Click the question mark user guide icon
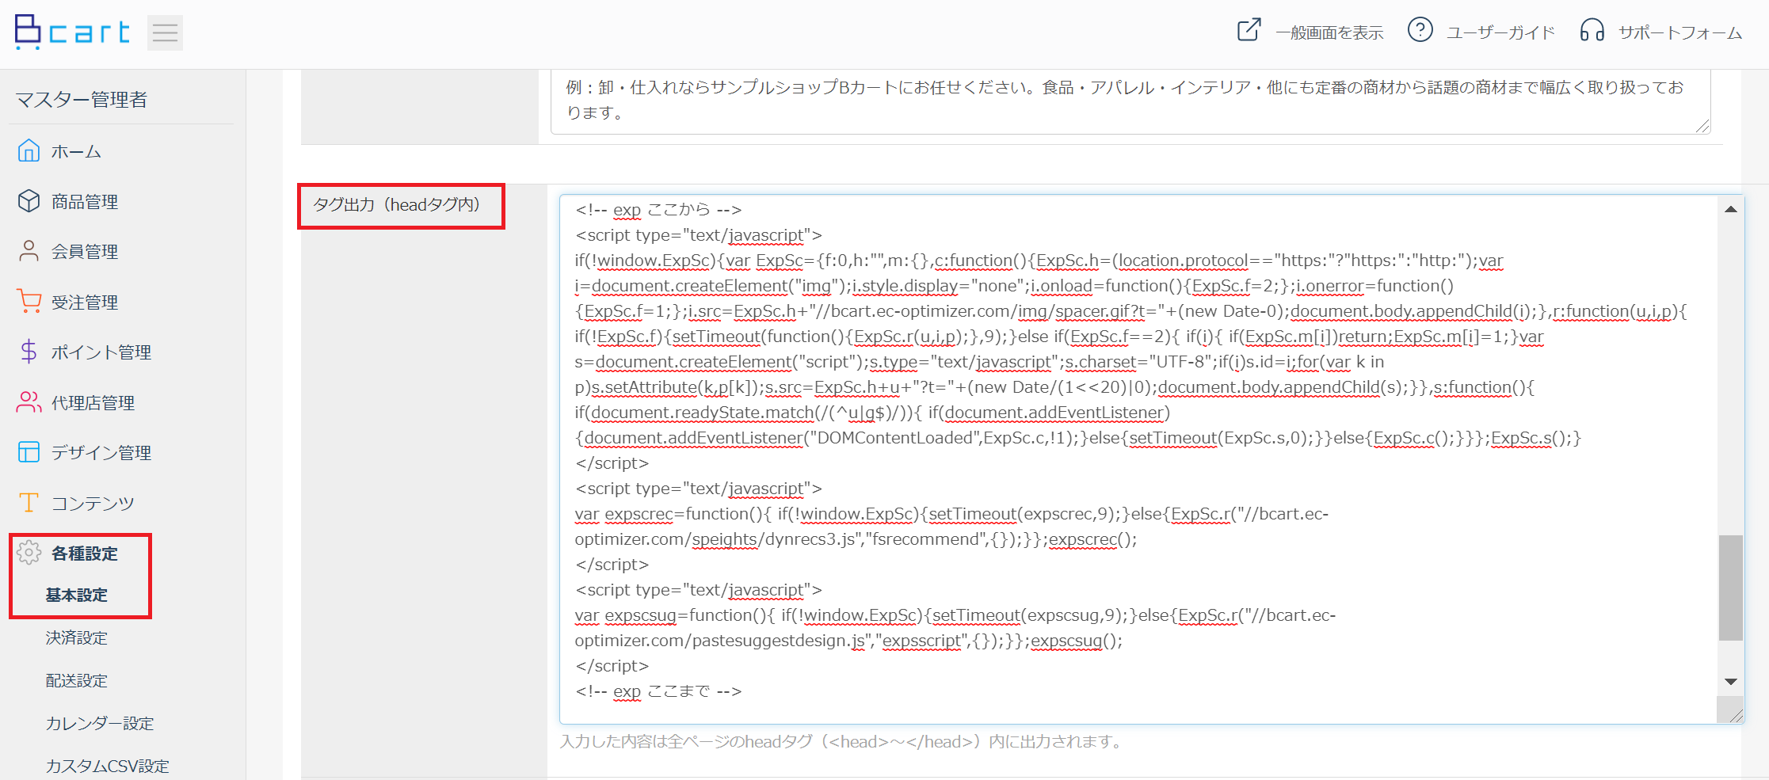 pos(1420,30)
